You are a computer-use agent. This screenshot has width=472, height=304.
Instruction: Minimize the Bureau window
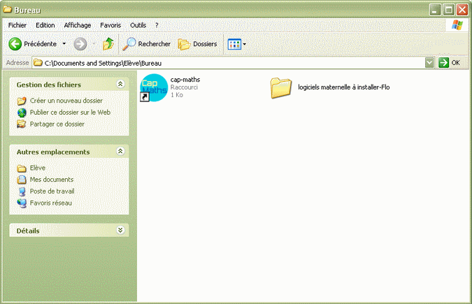point(435,10)
